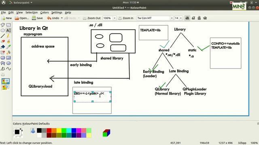Open the system tray status menu
Screen dimensions: 259x145
[254, 2]
